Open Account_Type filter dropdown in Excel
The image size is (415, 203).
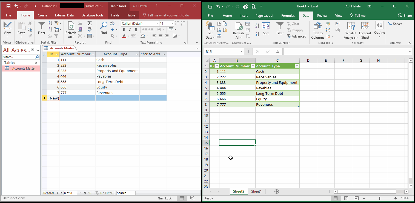tap(297, 66)
